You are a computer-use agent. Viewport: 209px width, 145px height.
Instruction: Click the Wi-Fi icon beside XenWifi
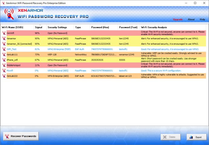(x=4, y=33)
